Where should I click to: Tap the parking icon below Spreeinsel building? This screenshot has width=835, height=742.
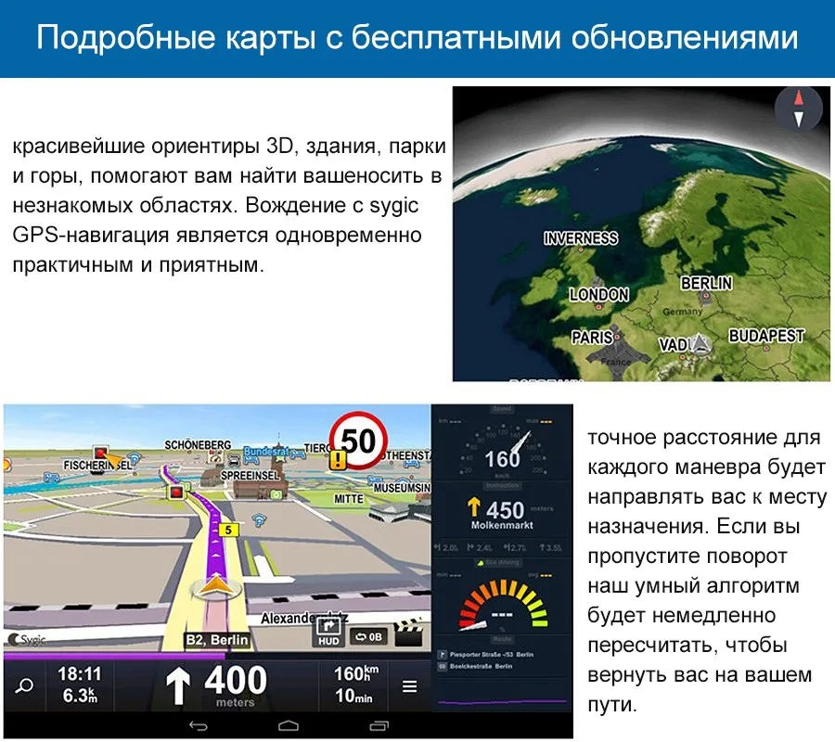click(x=259, y=520)
